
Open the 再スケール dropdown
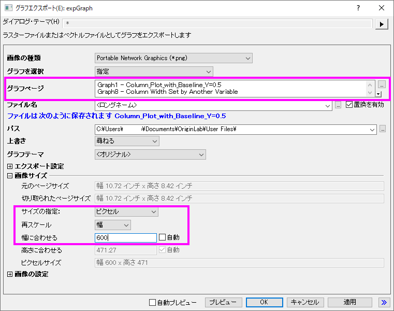[x=113, y=225]
